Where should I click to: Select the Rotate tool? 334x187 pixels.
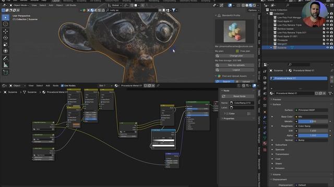pos(6,38)
